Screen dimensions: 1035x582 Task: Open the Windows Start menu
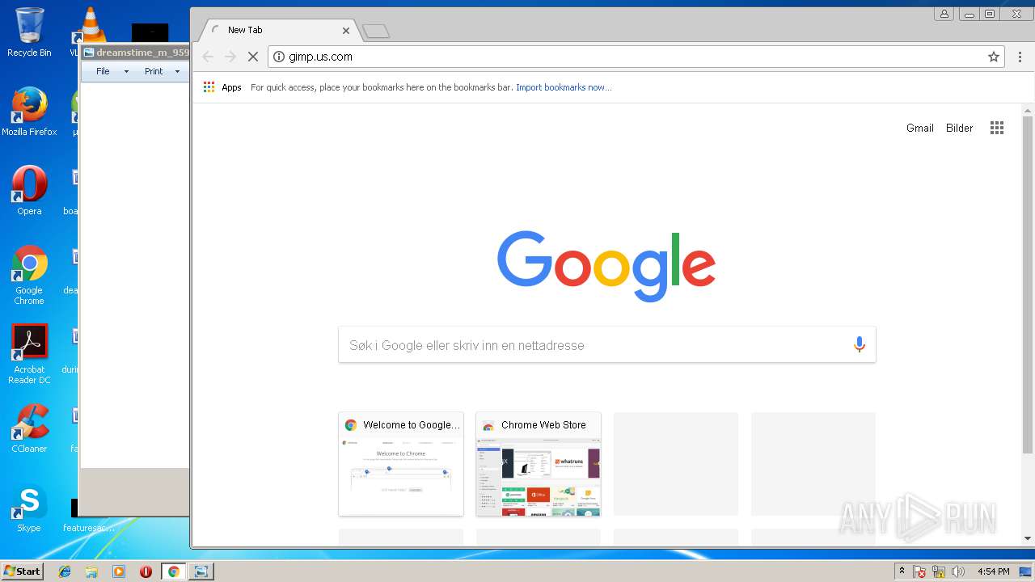coord(23,571)
